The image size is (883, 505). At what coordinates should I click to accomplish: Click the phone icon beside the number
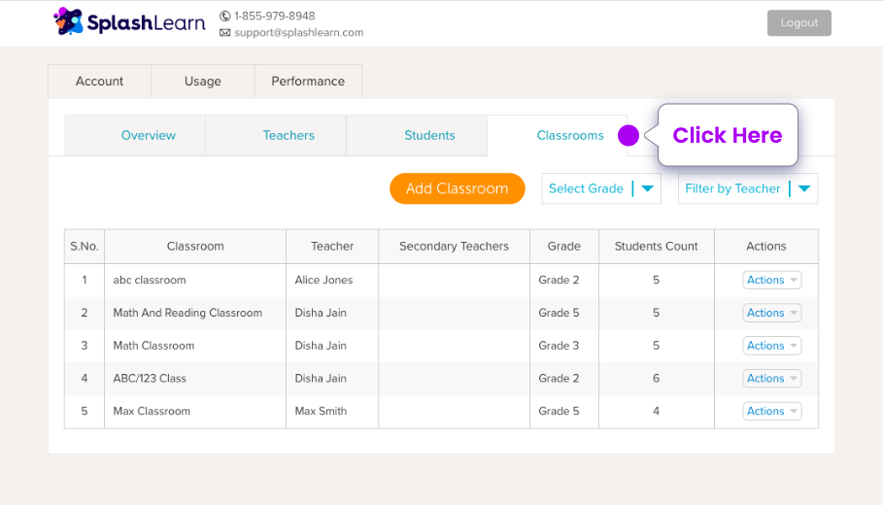pyautogui.click(x=224, y=16)
